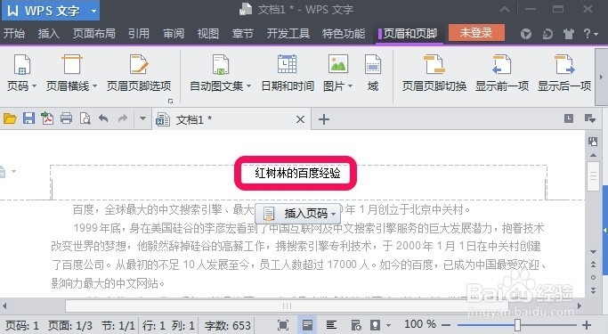Open the WPS 文字 application menu arrow

tap(93, 11)
